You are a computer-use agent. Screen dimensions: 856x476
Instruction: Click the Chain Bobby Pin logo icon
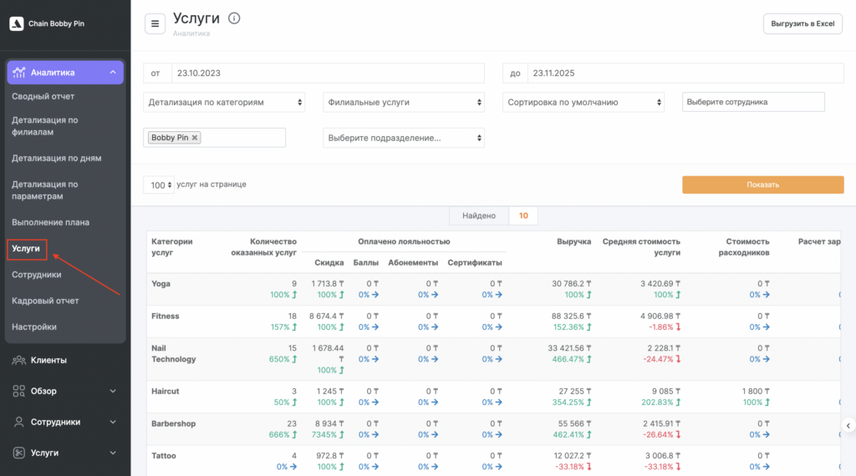coord(16,23)
